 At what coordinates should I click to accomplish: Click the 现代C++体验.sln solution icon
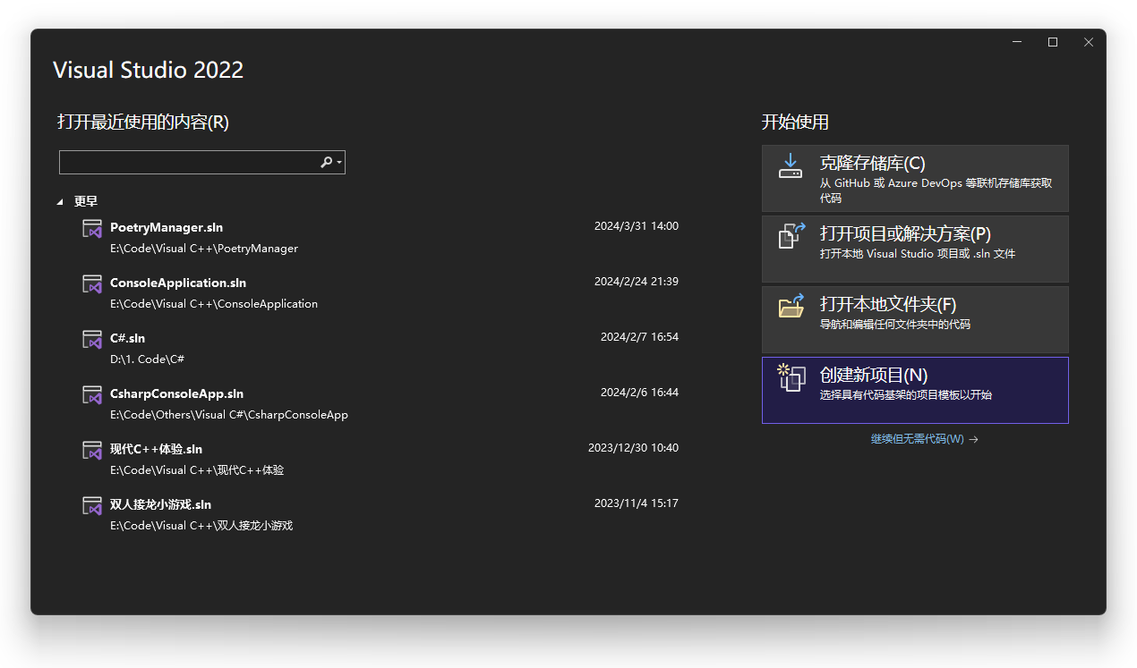point(92,451)
